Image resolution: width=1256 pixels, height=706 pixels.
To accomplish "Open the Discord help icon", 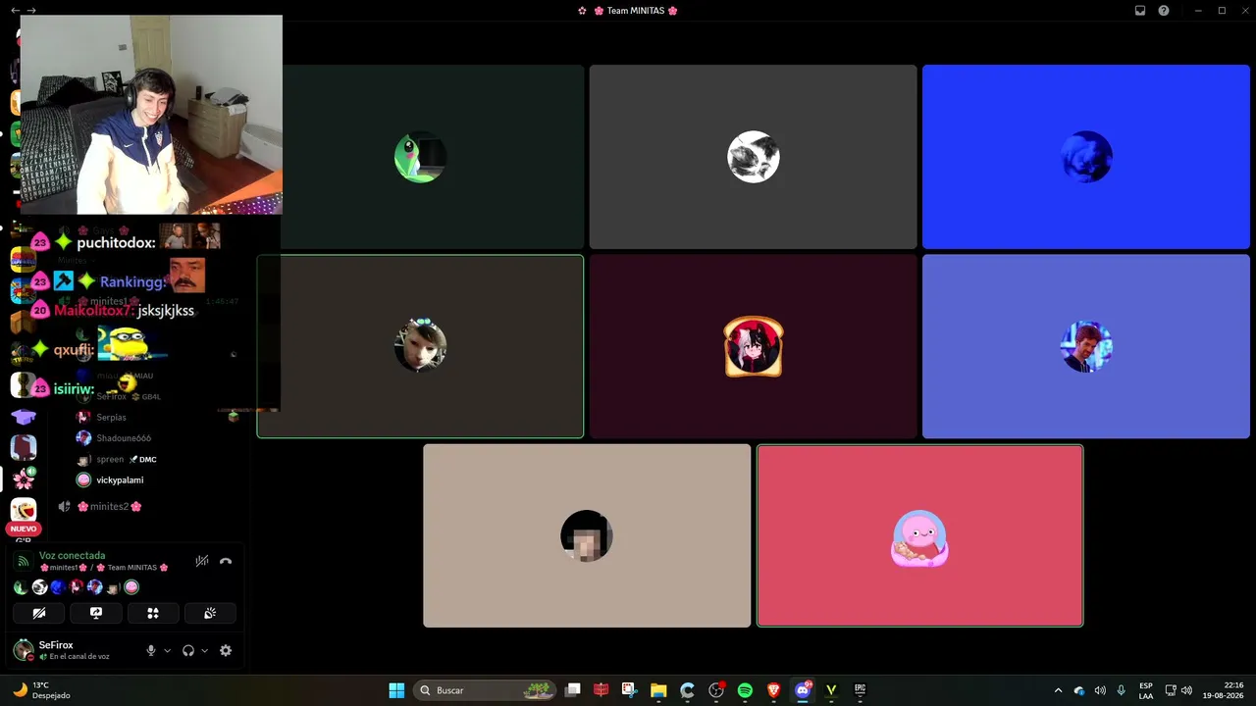I will pos(1164,11).
